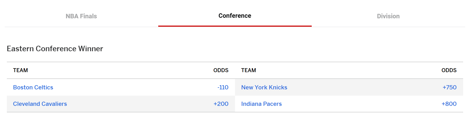Select the Conference tab
Viewport: 471px width, 121px height.
coord(235,16)
